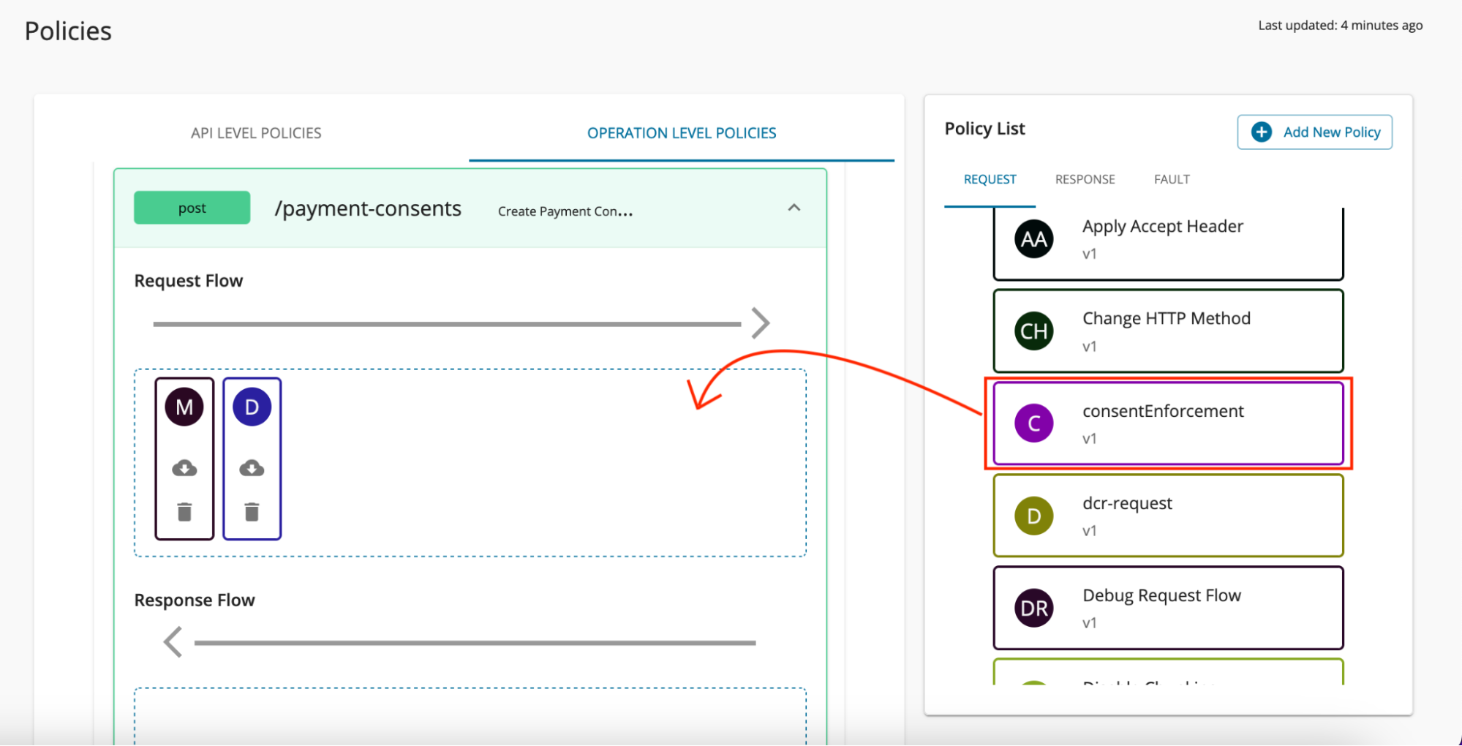Click the DR avatar icon
Viewport: 1462px width, 746px height.
1033,608
